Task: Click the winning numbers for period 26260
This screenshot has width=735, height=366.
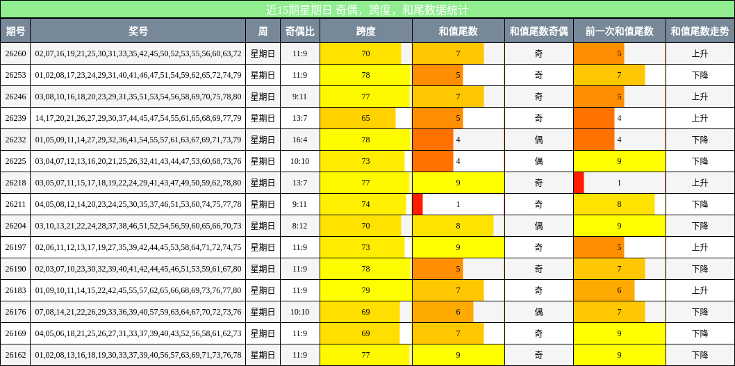Action: click(x=138, y=53)
